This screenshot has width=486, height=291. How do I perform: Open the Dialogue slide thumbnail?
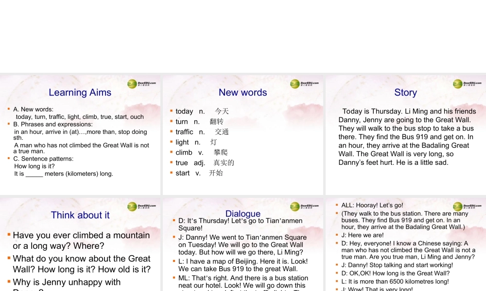click(x=243, y=244)
